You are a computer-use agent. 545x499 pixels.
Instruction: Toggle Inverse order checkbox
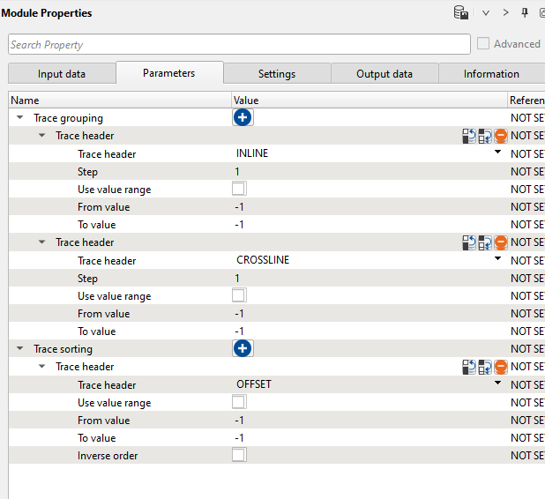(x=239, y=456)
